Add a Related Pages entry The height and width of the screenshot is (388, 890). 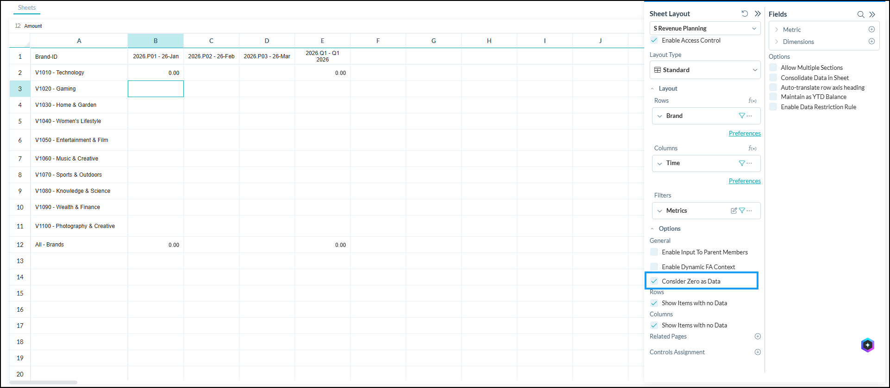point(758,336)
